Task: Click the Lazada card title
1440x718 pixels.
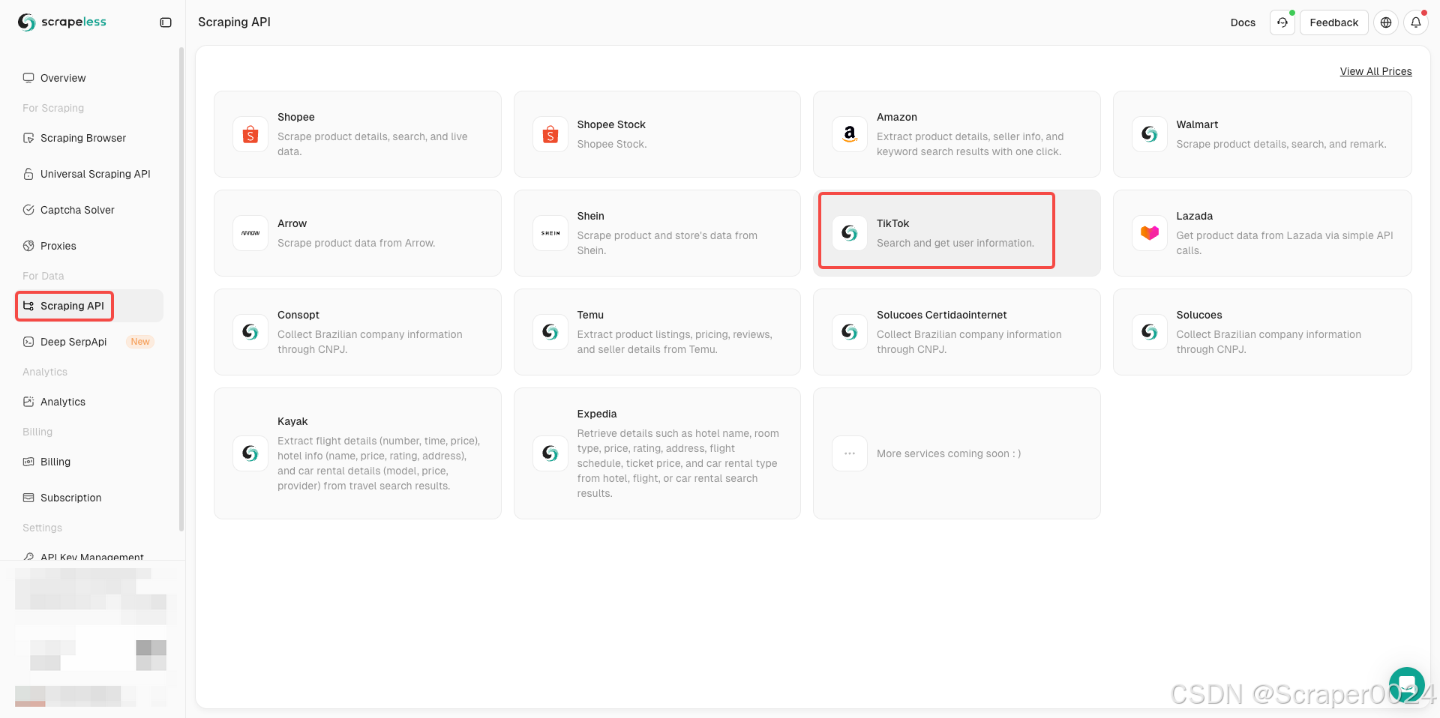Action: pyautogui.click(x=1194, y=216)
